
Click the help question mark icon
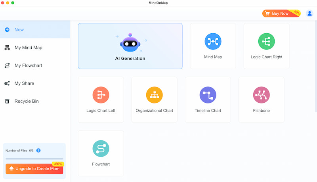click(38, 151)
